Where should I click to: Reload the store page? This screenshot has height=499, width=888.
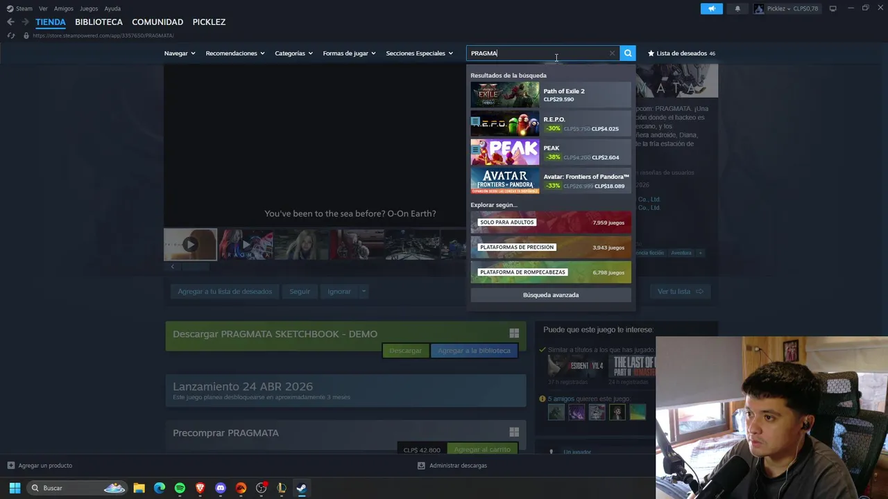(x=10, y=35)
